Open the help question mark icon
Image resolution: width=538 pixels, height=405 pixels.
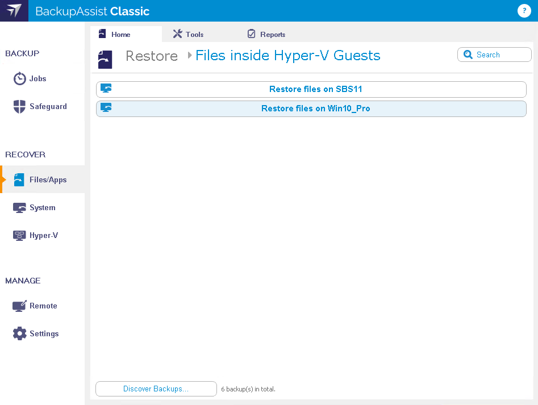click(x=524, y=11)
